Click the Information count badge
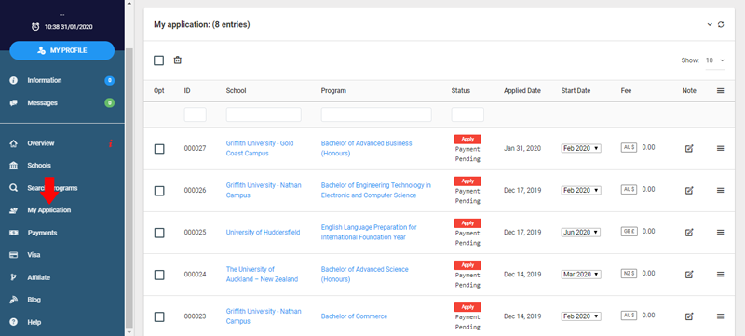This screenshot has width=745, height=336. pos(109,81)
